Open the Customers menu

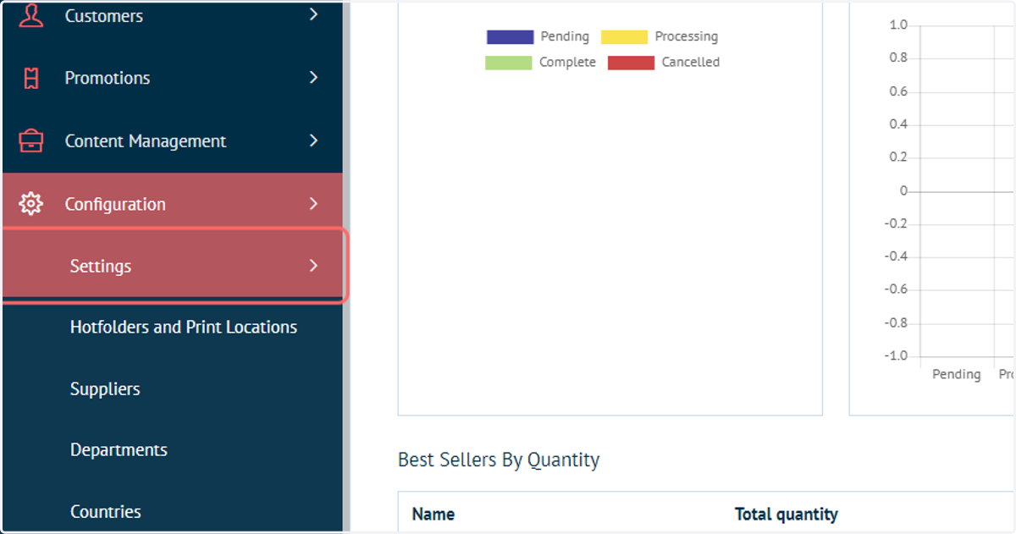(172, 15)
